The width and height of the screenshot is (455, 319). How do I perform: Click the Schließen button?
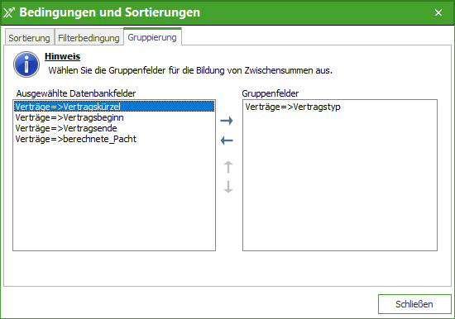pyautogui.click(x=414, y=304)
